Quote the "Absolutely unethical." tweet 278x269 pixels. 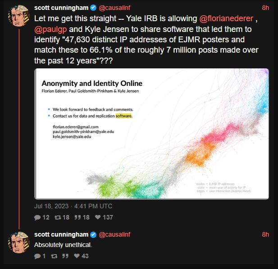[65, 256]
